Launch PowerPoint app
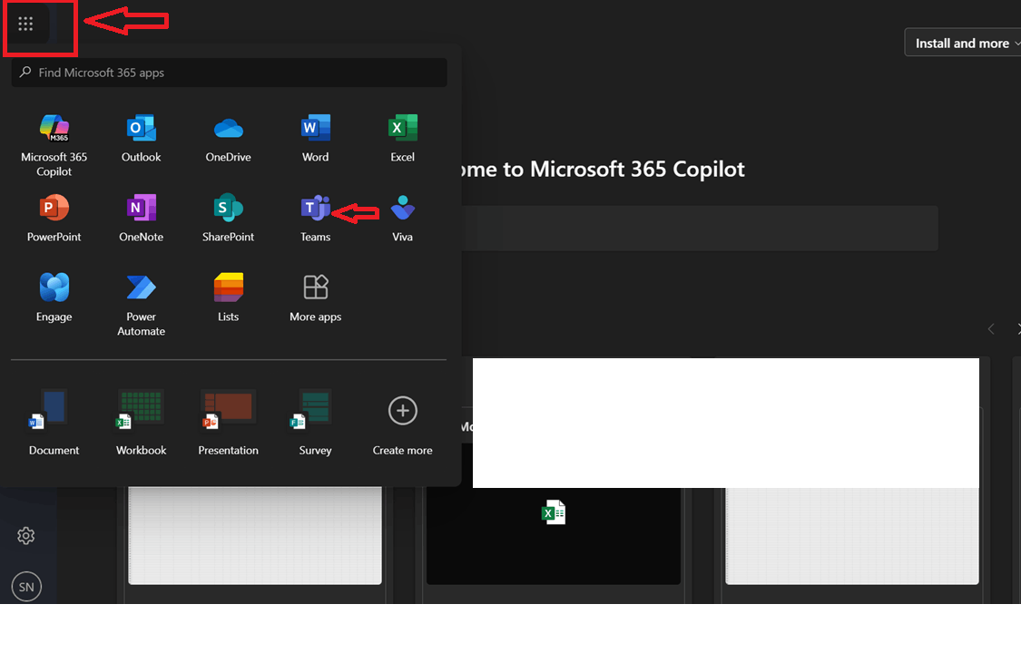The height and width of the screenshot is (653, 1021). click(54, 218)
